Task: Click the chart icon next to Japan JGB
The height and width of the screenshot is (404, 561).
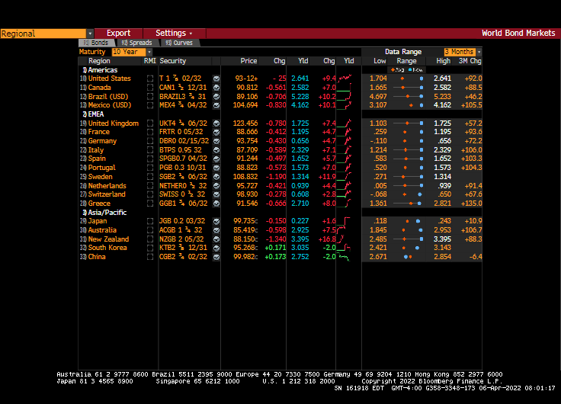Action: tap(216, 222)
